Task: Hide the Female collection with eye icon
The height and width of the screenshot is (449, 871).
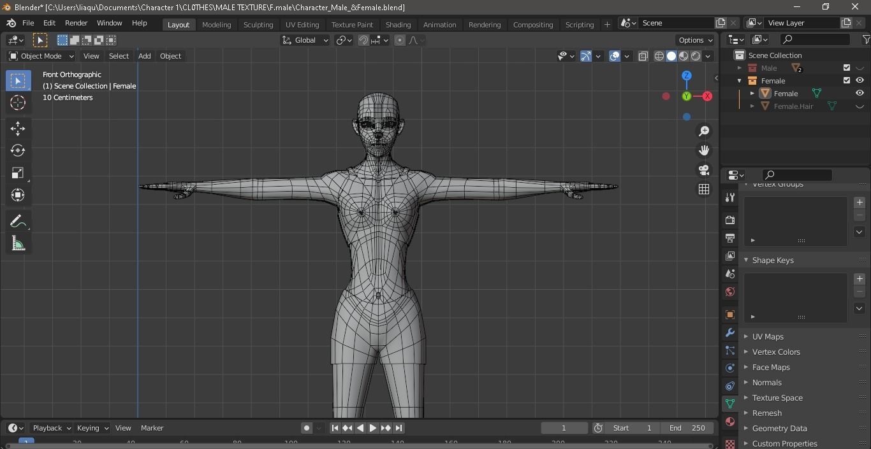Action: click(860, 80)
